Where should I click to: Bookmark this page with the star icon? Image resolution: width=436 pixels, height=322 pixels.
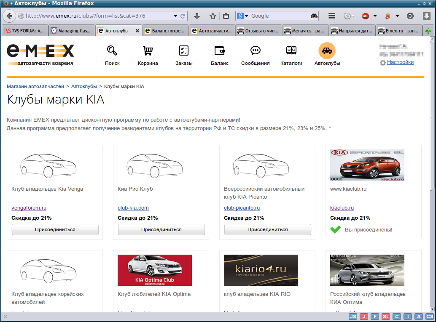pos(213,16)
